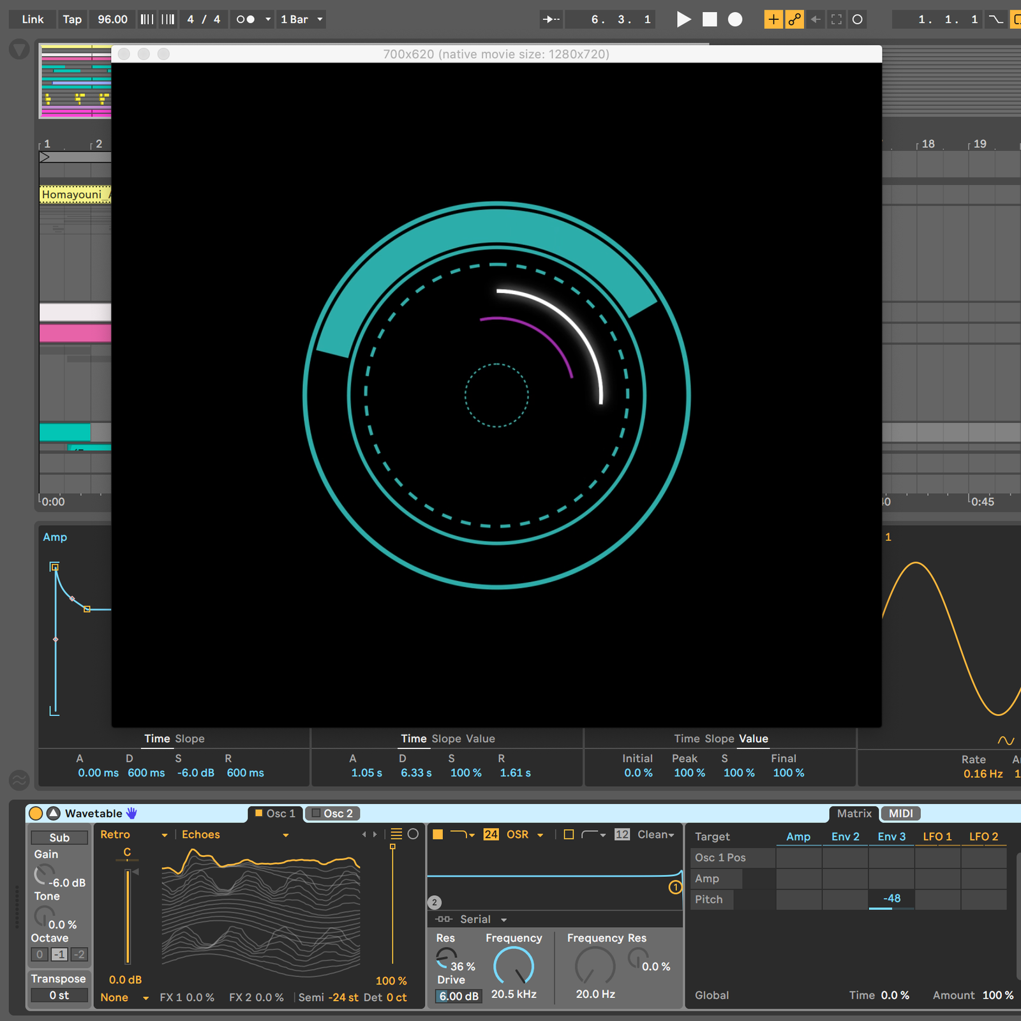
Task: Toggle the Automation Arm button
Action: [794, 19]
